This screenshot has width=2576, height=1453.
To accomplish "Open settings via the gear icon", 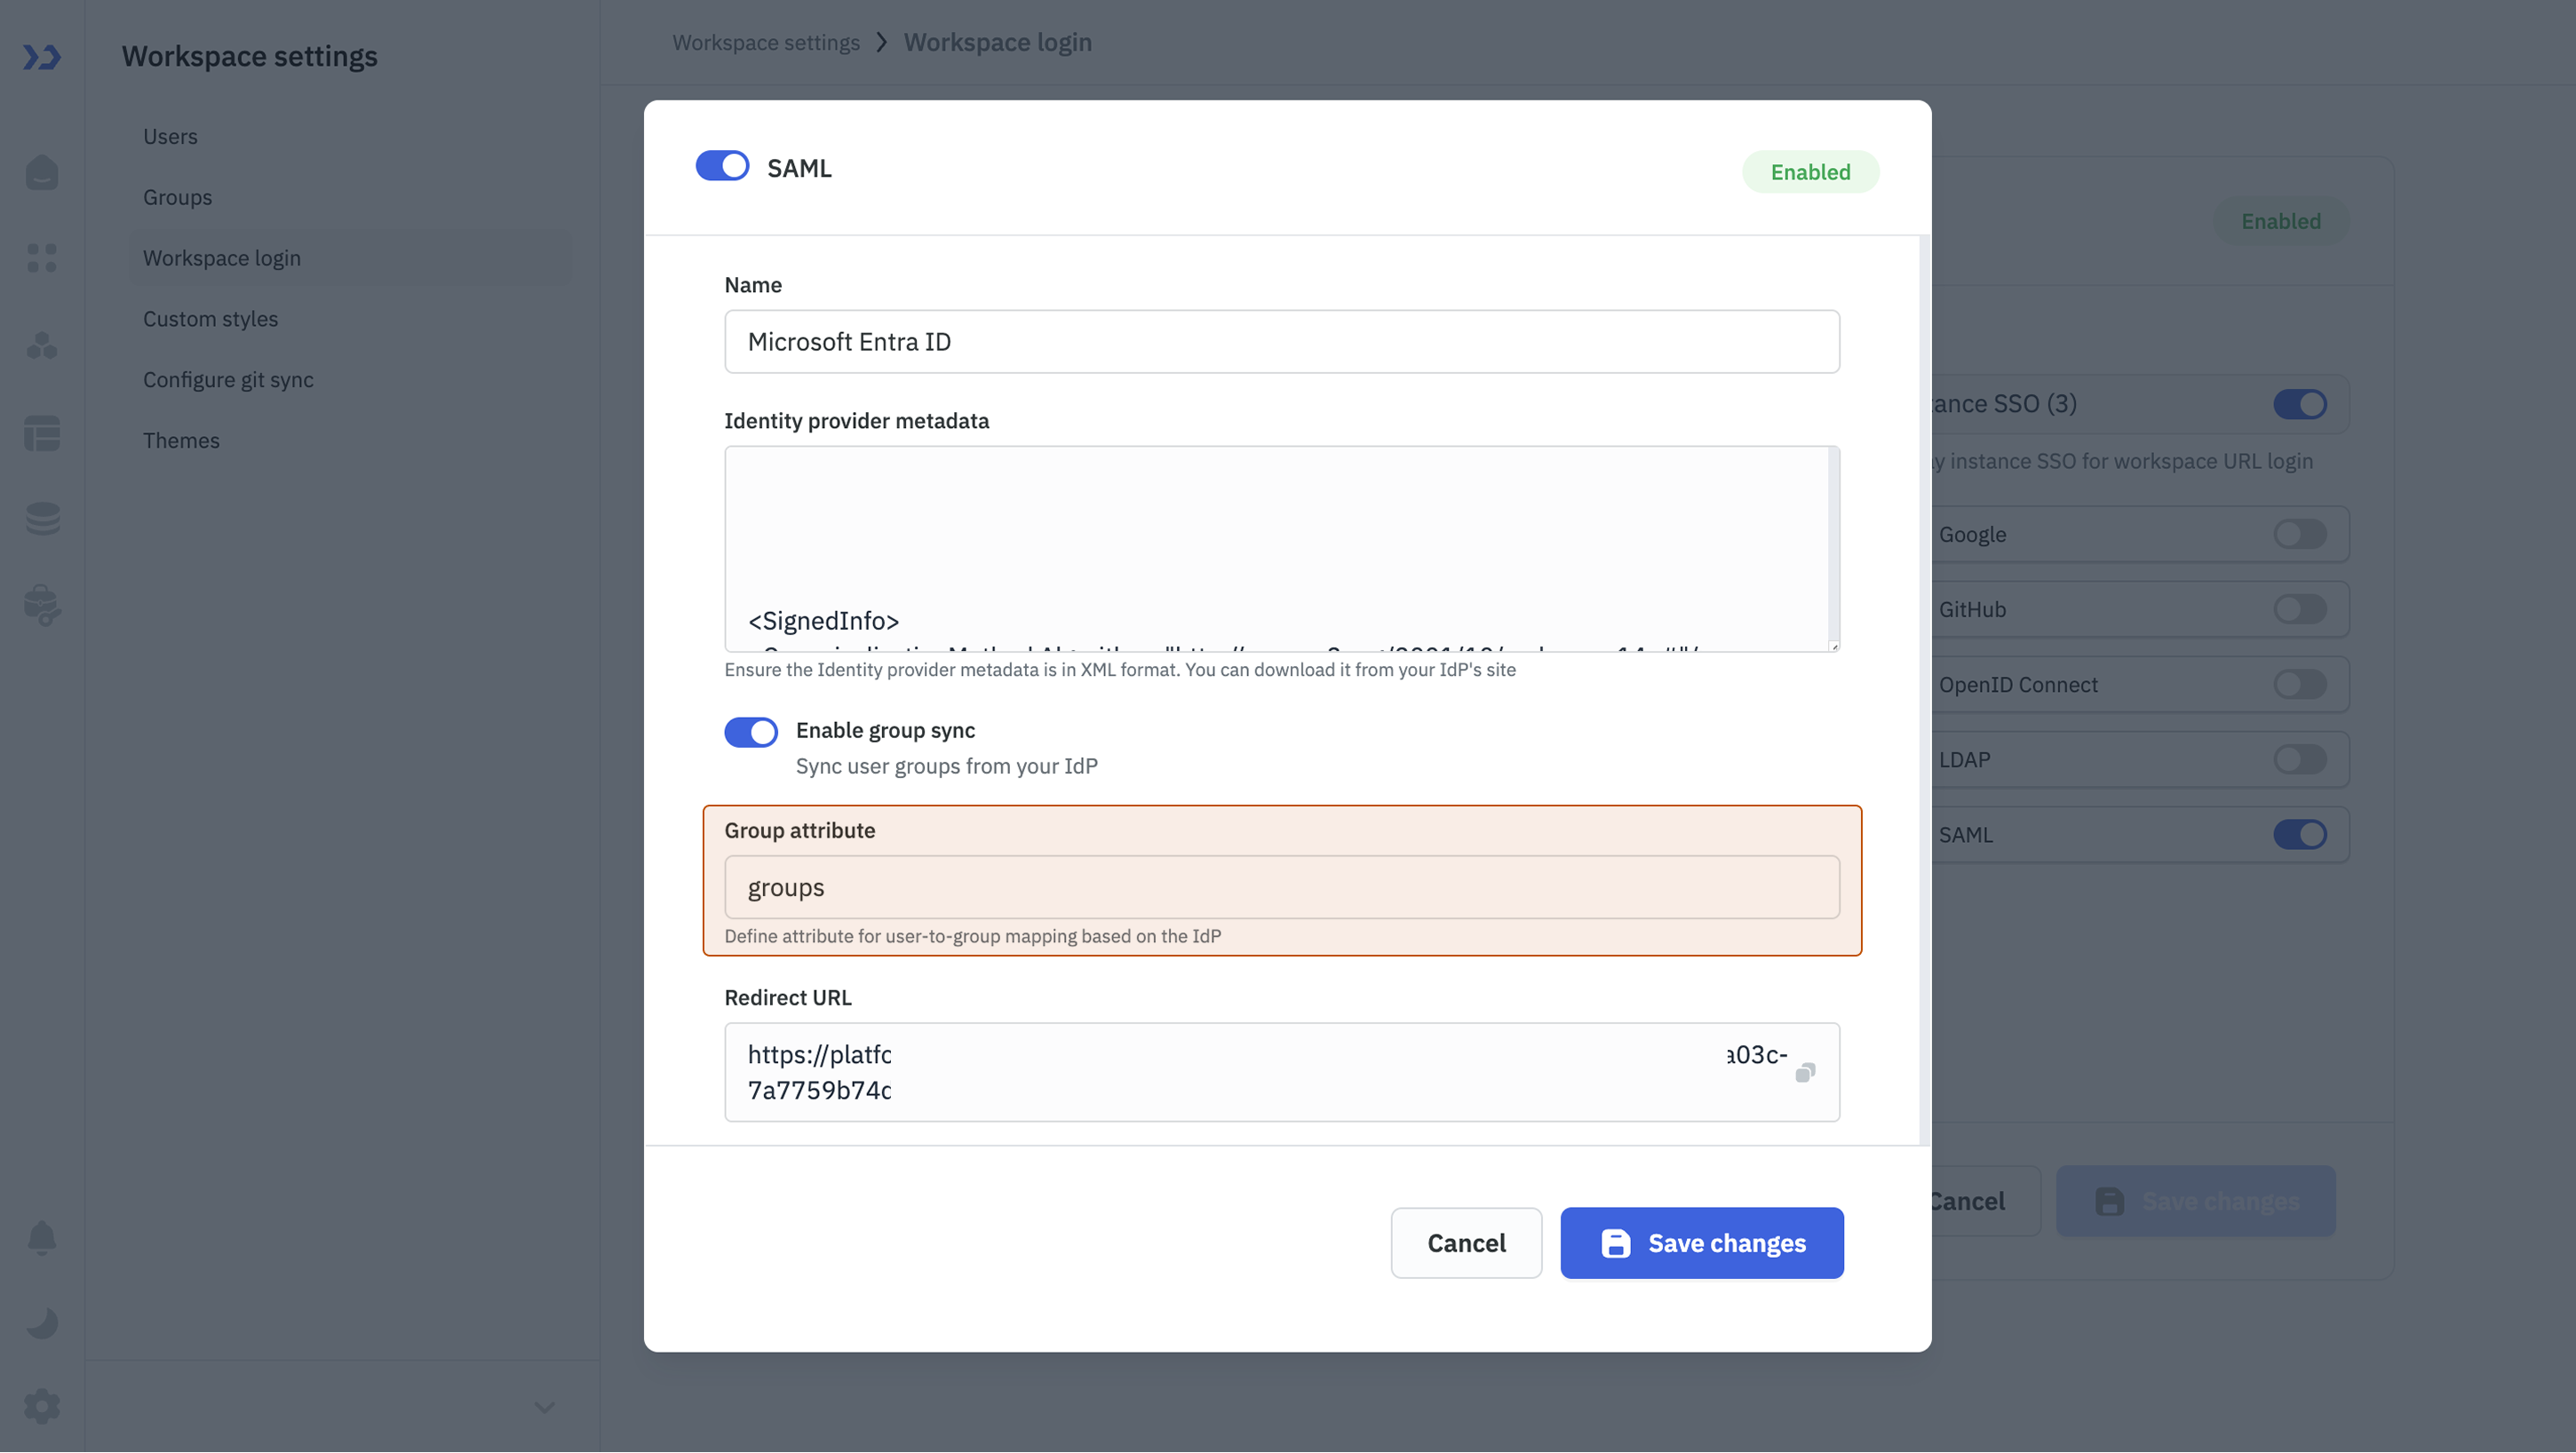I will (42, 1406).
